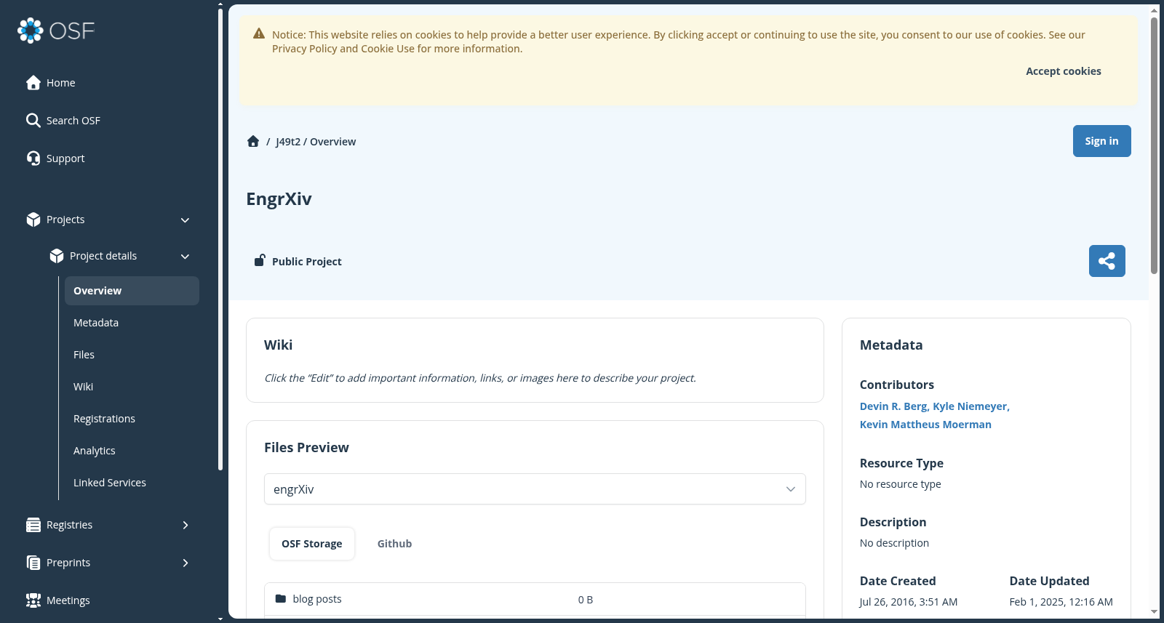Click the No resource type text
Image resolution: width=1164 pixels, height=623 pixels.
[x=901, y=484]
